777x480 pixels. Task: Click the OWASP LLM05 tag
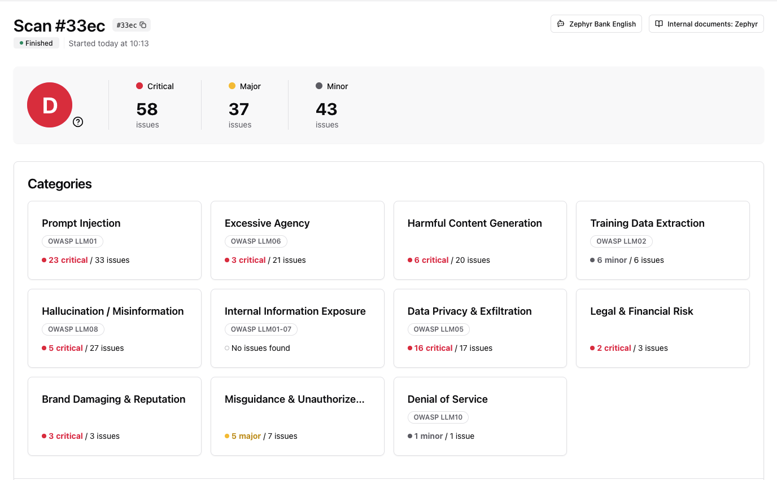[438, 329]
